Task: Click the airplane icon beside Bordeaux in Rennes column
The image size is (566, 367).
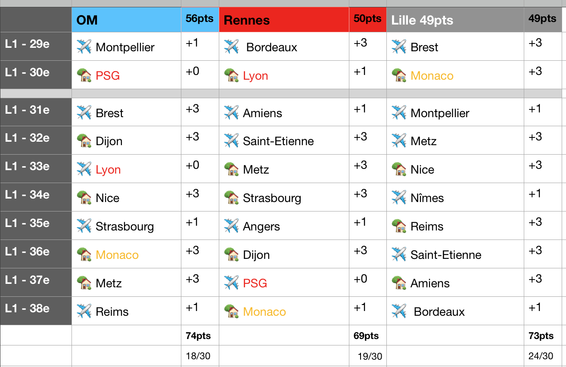Action: click(231, 47)
